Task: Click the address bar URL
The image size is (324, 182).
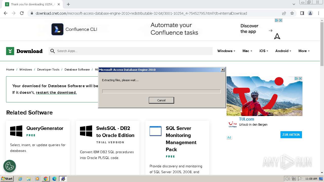Action: [141, 13]
